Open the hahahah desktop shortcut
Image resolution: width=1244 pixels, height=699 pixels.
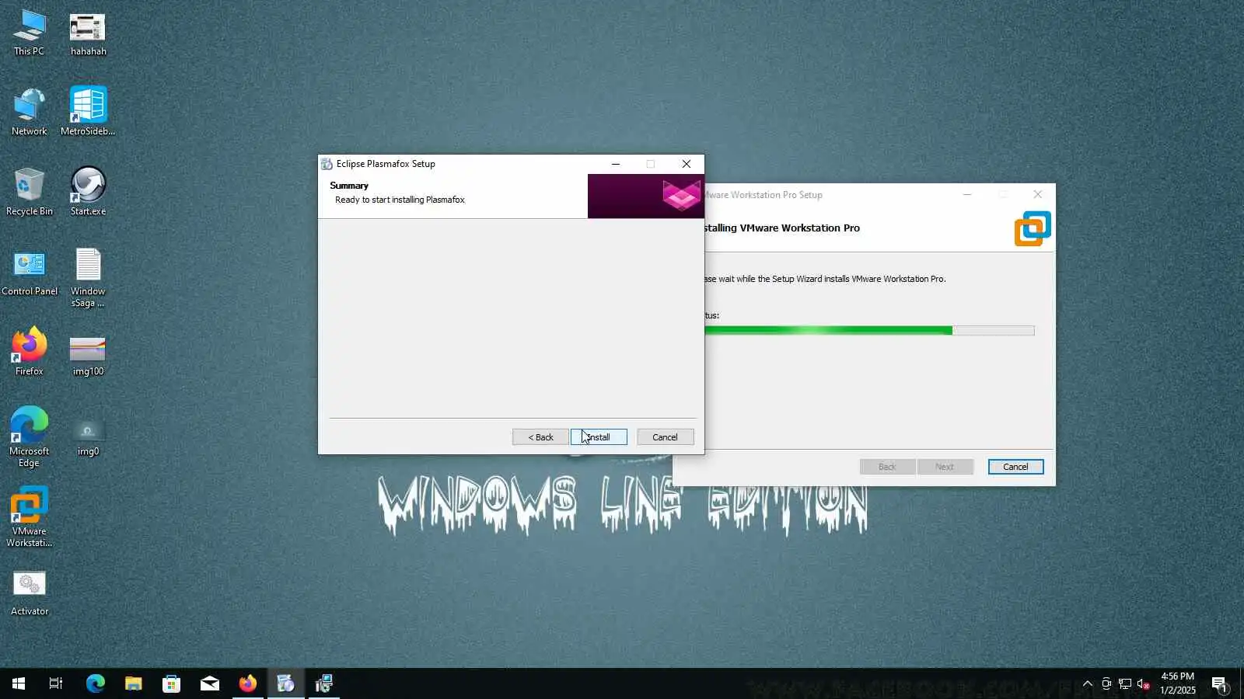(88, 33)
